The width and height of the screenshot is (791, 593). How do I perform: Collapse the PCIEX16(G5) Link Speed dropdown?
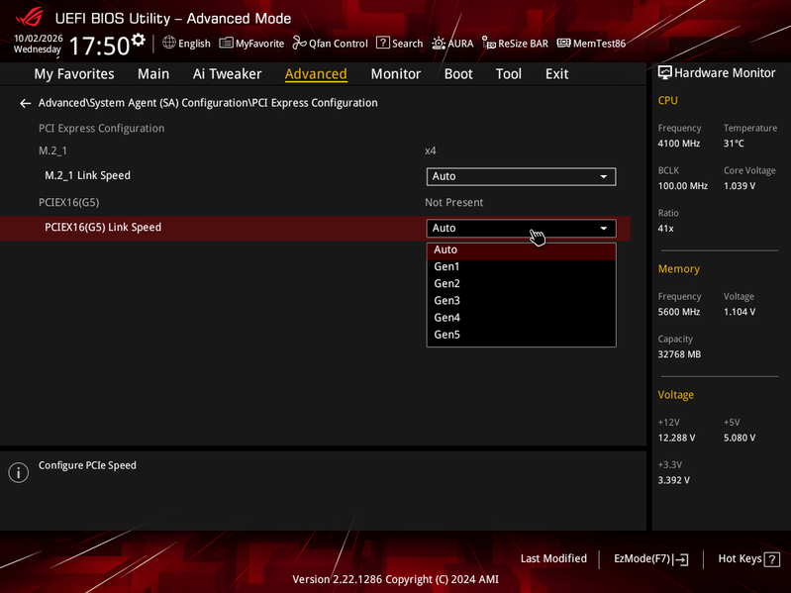pos(521,228)
